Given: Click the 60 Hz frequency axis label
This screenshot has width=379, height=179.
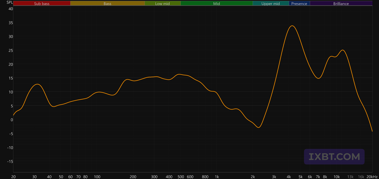Looking at the screenshot, I should click(x=70, y=177).
